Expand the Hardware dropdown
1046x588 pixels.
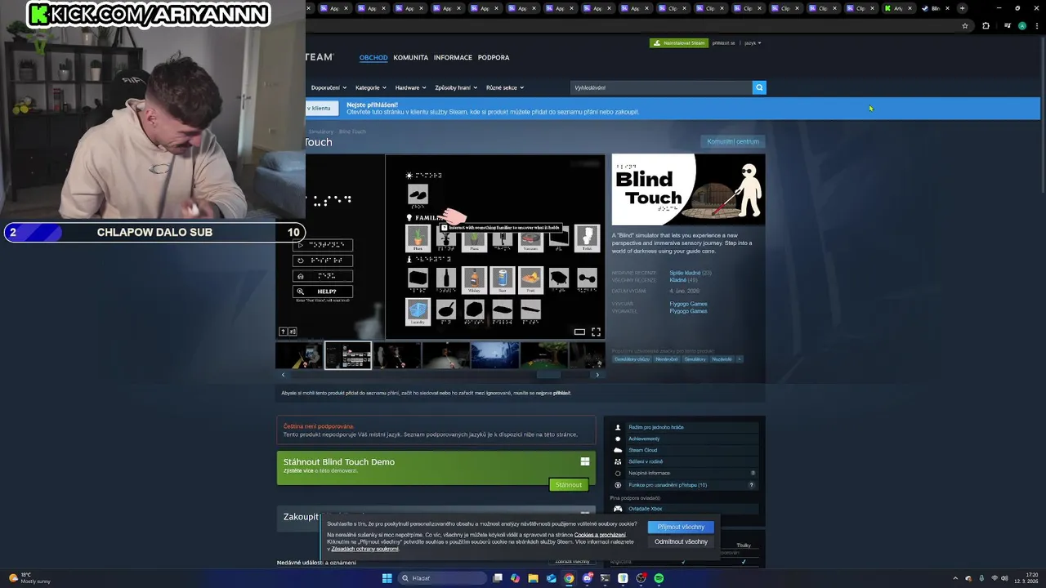[410, 87]
